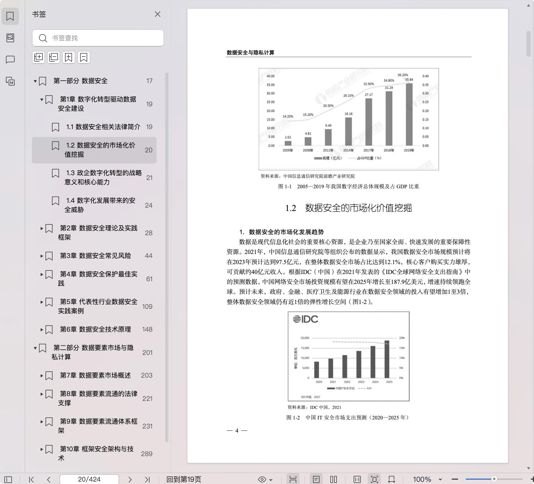Image resolution: width=534 pixels, height=484 pixels.
Task: Click the page number field 20/424
Action: pos(89,479)
